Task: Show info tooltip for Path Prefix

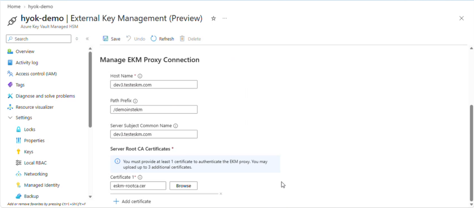Action: (135, 101)
